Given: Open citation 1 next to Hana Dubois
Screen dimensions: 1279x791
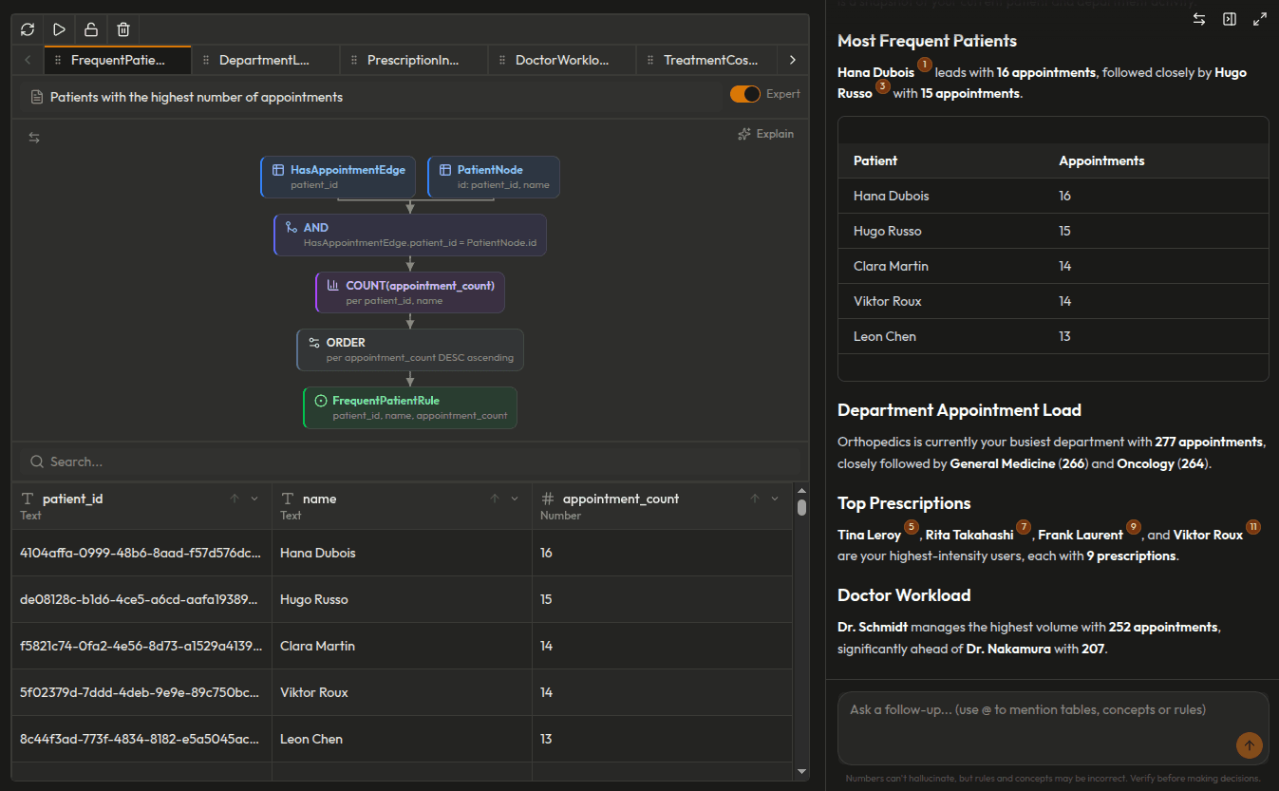Looking at the screenshot, I should pos(924,65).
